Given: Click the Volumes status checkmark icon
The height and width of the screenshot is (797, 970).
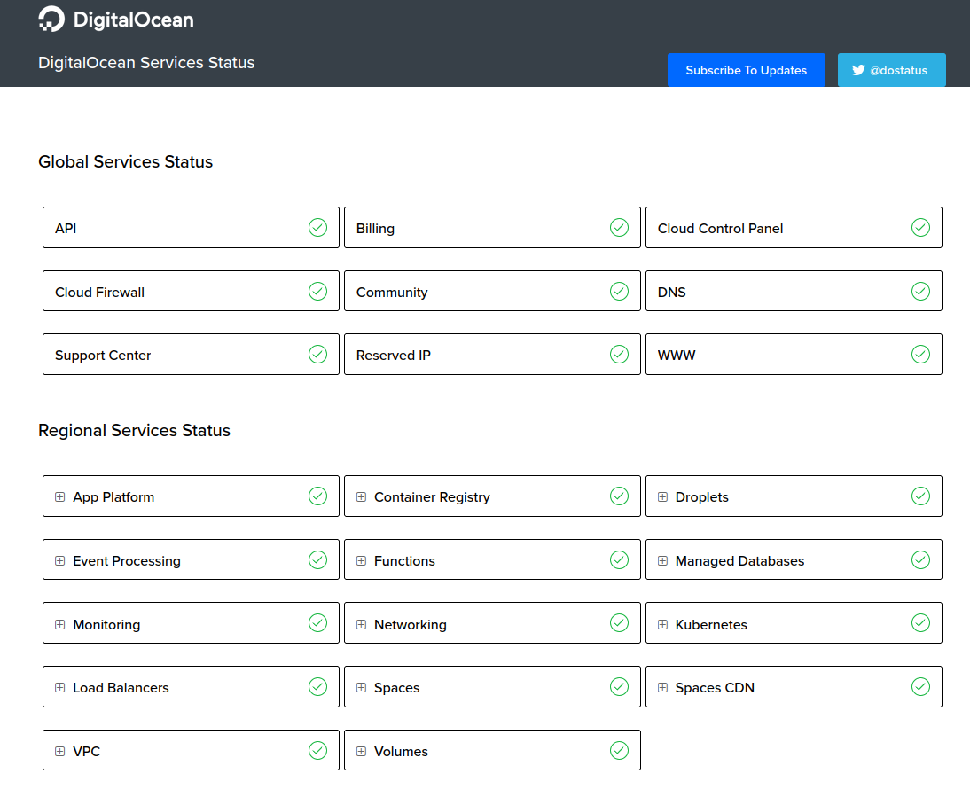Looking at the screenshot, I should pyautogui.click(x=619, y=750).
